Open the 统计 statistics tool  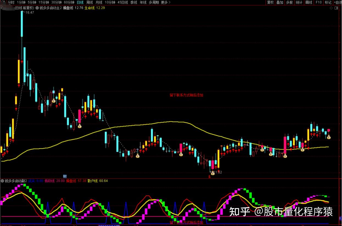tap(299, 2)
